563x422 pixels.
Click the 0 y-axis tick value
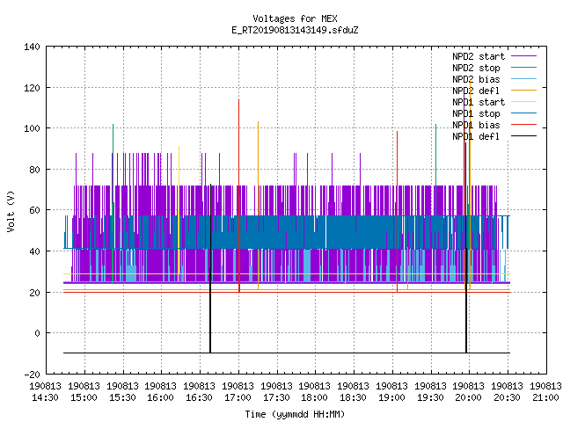[37, 333]
